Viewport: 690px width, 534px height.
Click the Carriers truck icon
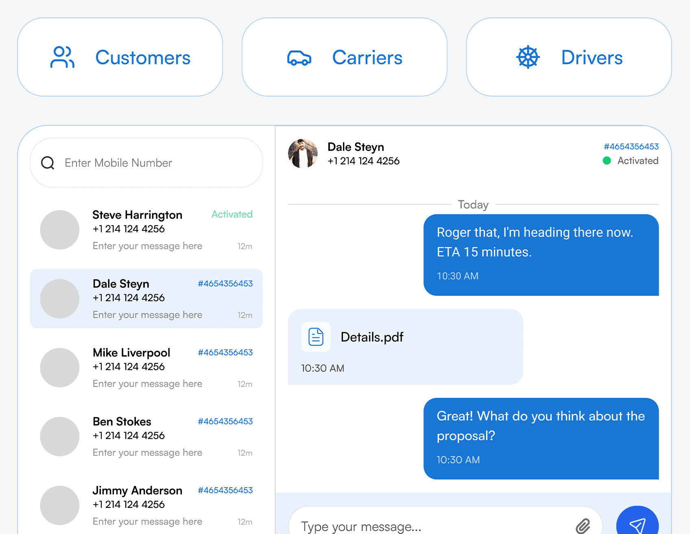click(x=299, y=57)
